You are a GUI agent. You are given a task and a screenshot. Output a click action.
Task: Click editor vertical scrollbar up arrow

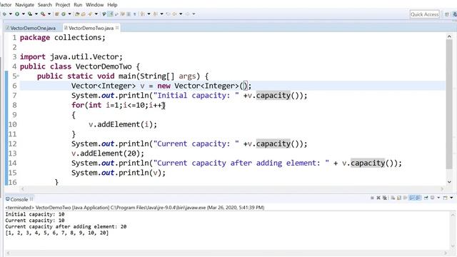coord(449,36)
